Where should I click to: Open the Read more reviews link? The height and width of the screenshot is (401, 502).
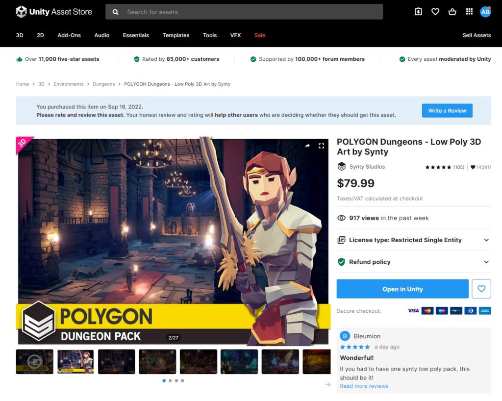(x=364, y=386)
